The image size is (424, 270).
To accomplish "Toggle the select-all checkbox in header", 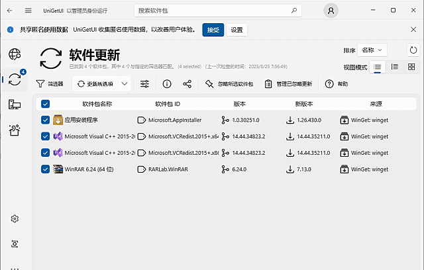I will pyautogui.click(x=46, y=104).
